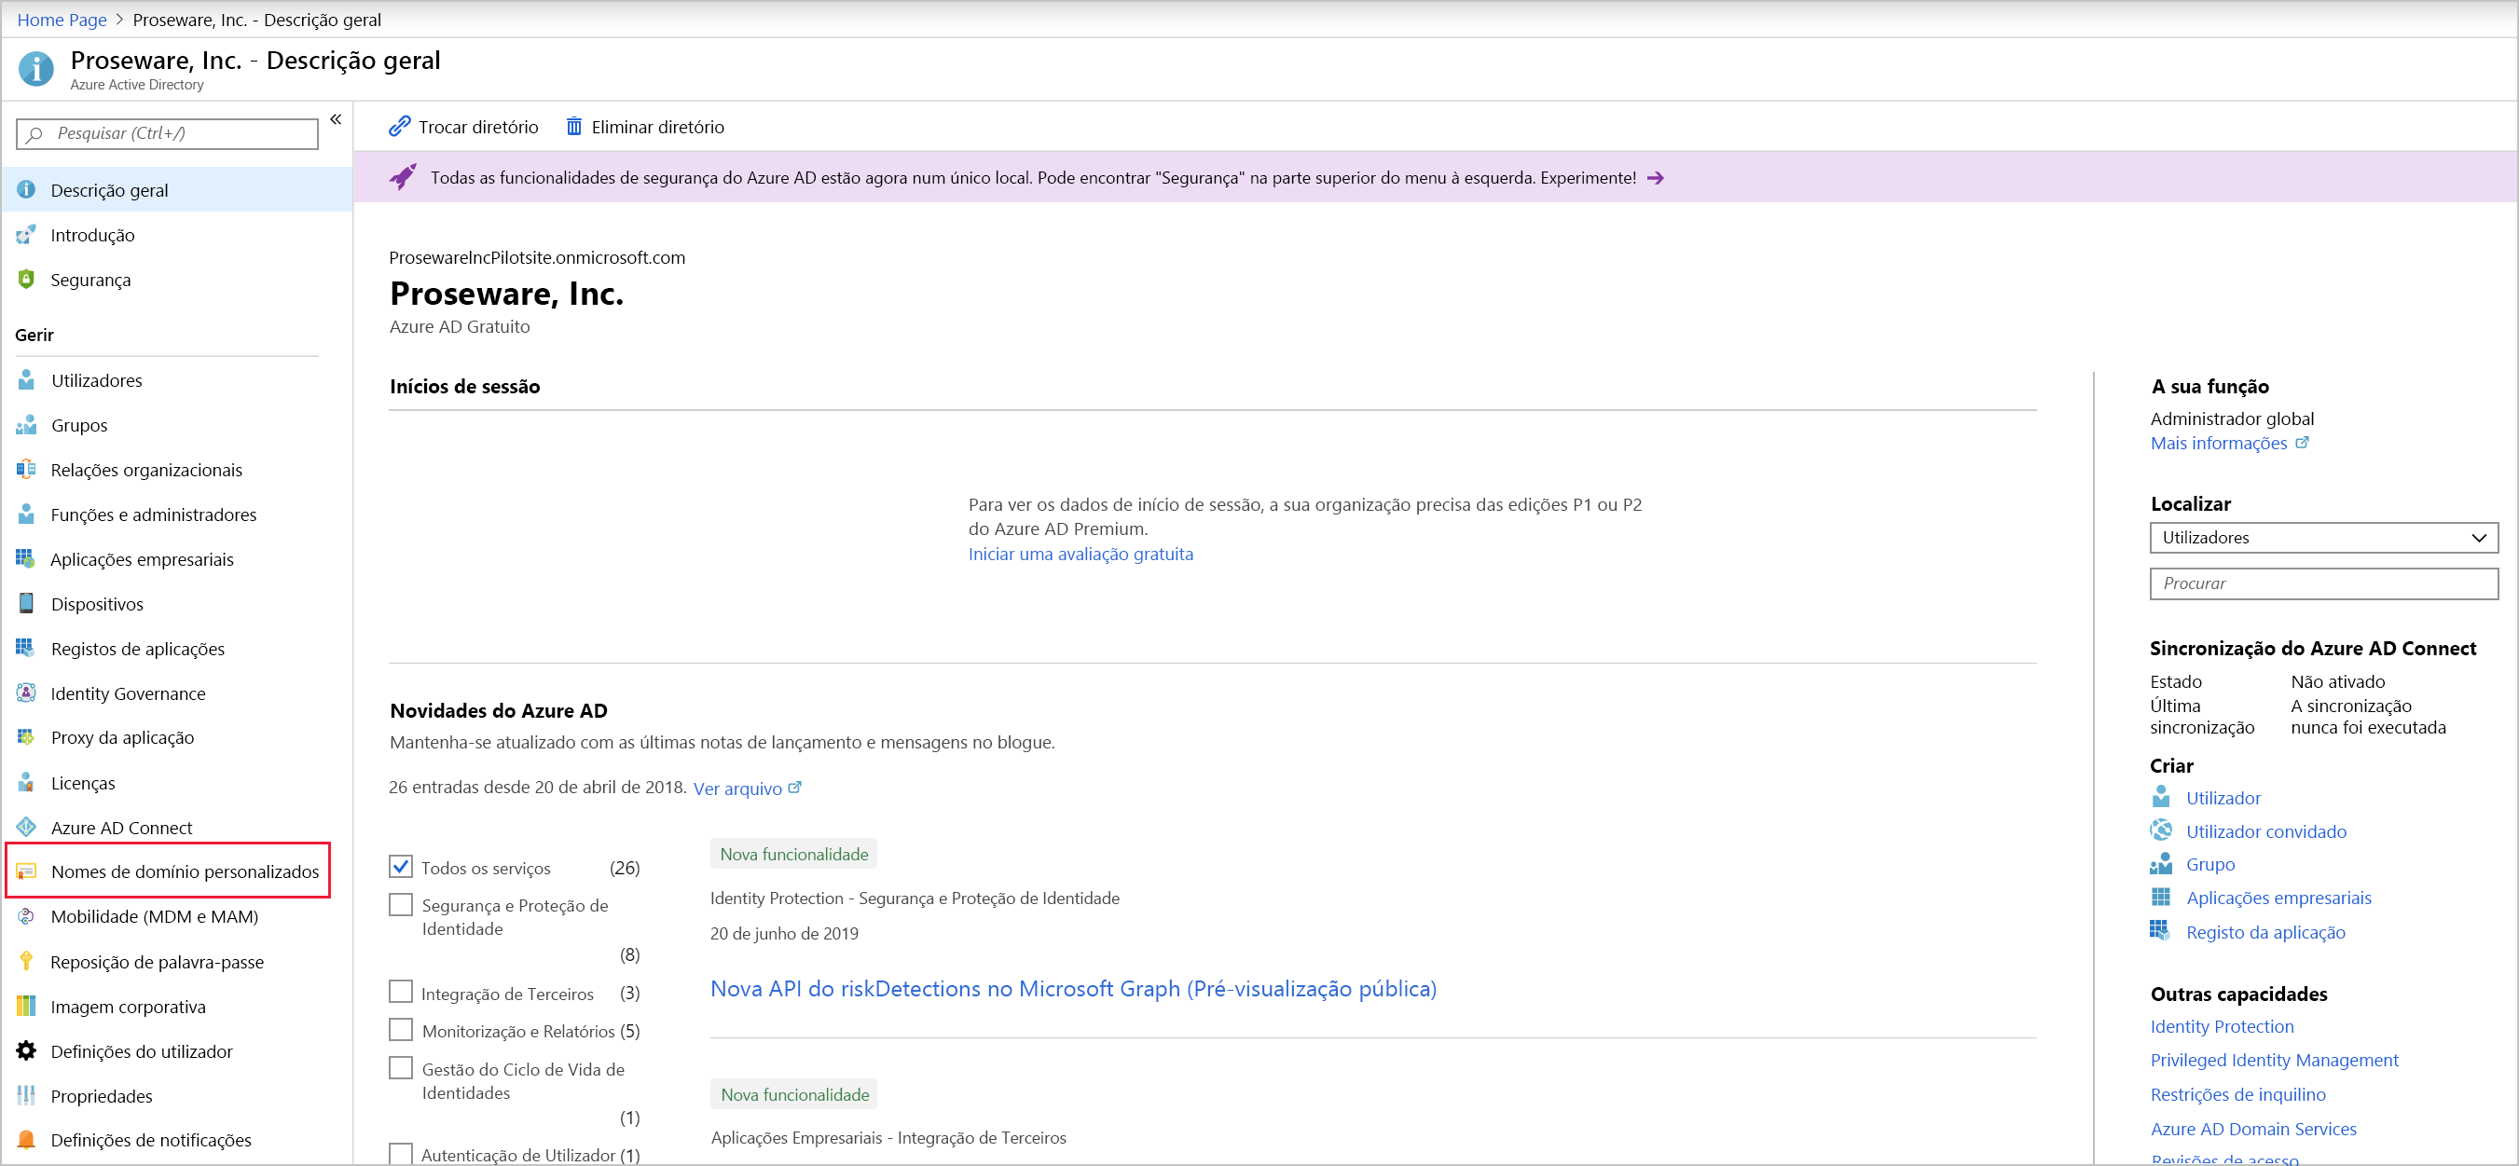Click the Grupo create link

2210,864
